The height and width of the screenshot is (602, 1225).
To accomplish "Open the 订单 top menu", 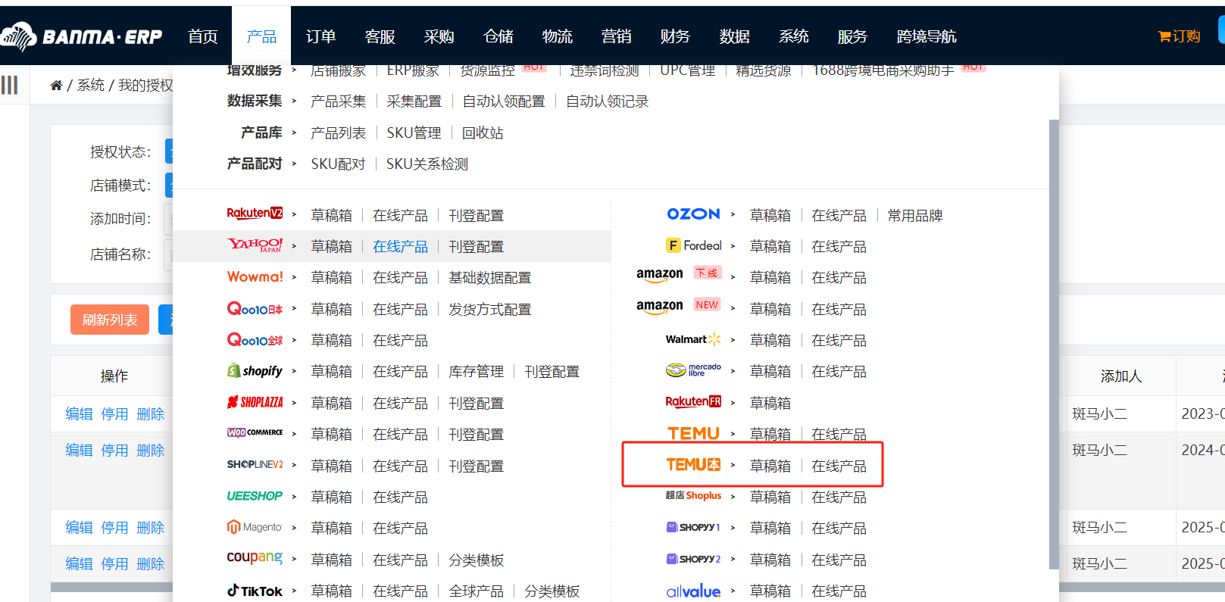I will (321, 36).
